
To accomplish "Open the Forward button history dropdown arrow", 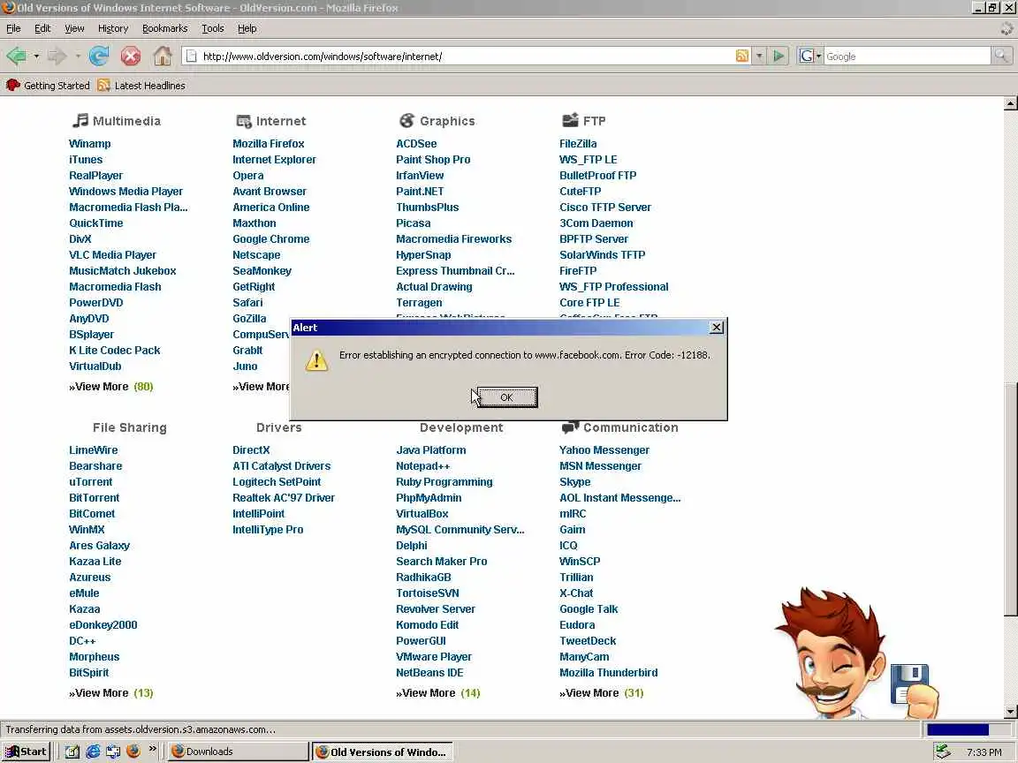I will (x=78, y=57).
